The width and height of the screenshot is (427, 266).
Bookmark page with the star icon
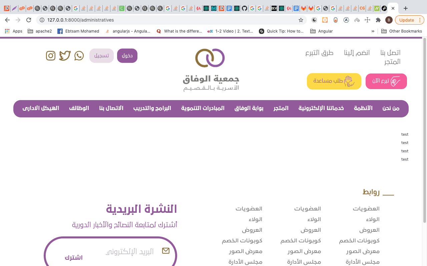click(x=301, y=20)
